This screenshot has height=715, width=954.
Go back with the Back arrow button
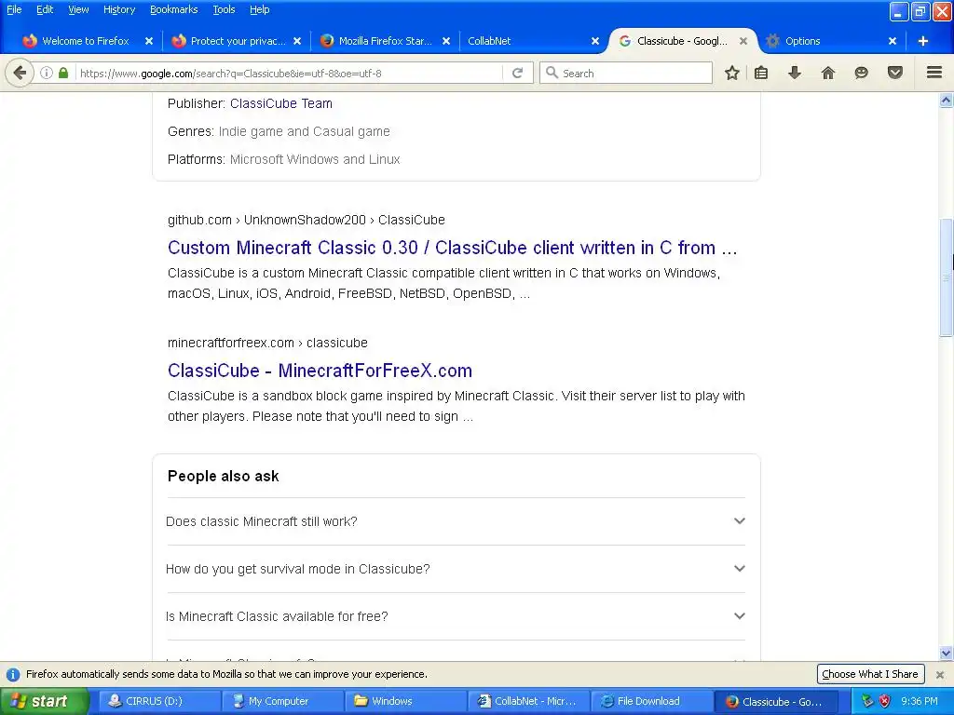coord(20,73)
